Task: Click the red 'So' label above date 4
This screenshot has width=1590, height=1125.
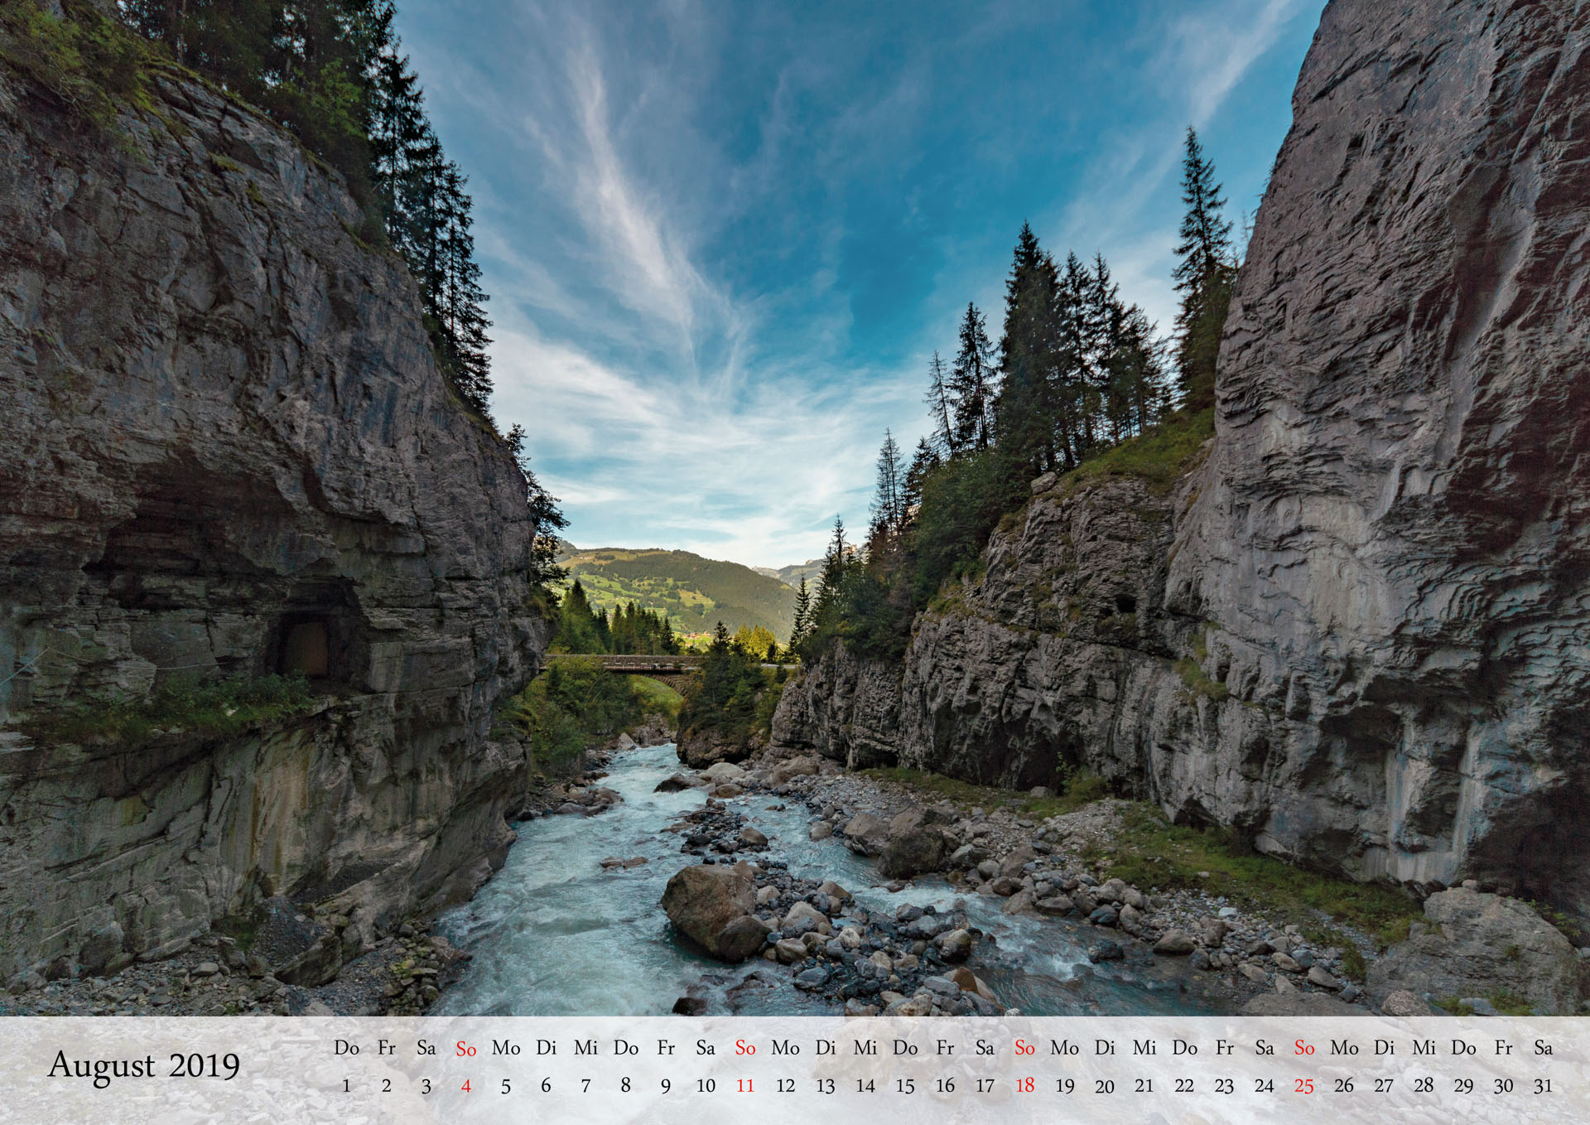Action: pos(466,1049)
